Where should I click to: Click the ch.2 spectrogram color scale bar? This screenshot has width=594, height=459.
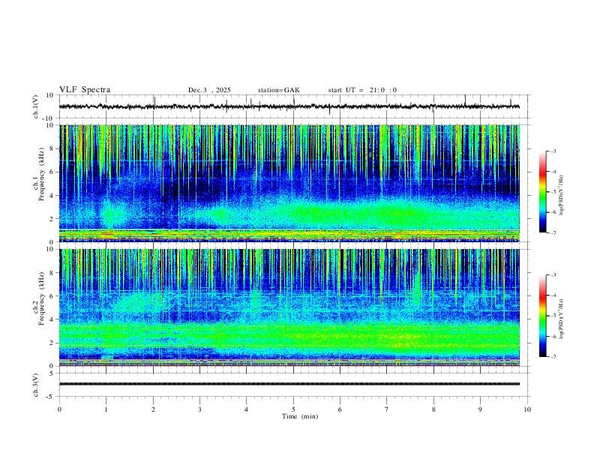543,316
